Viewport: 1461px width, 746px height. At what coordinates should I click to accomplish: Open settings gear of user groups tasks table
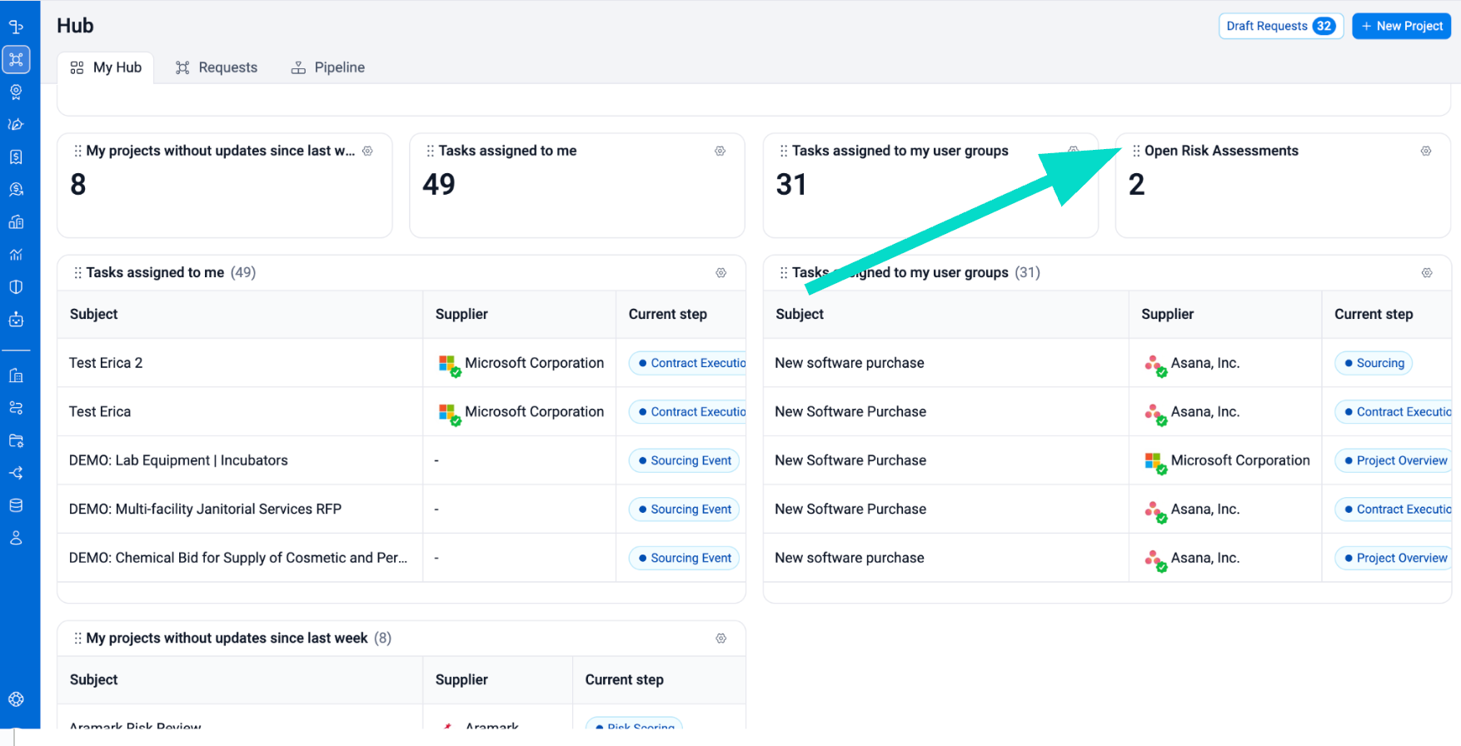pos(1426,273)
